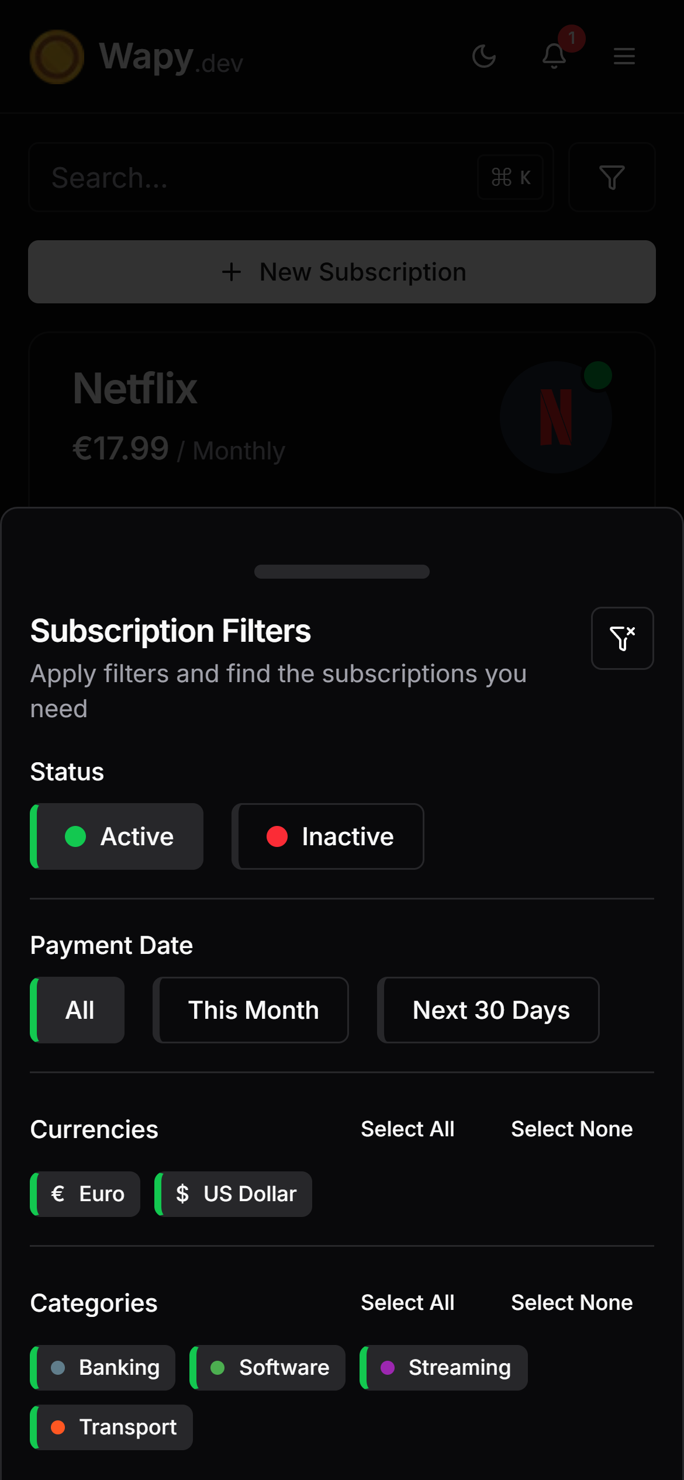Screen dimensions: 684x1480
Task: Switch theme with the moon icon
Action: click(x=484, y=56)
